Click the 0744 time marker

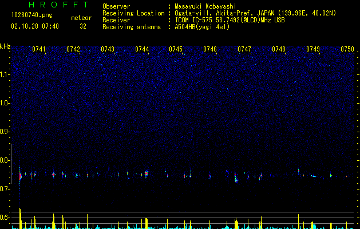pyautogui.click(x=142, y=49)
